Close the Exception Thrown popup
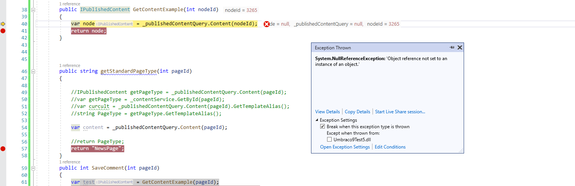The height and width of the screenshot is (186, 575). pyautogui.click(x=460, y=47)
